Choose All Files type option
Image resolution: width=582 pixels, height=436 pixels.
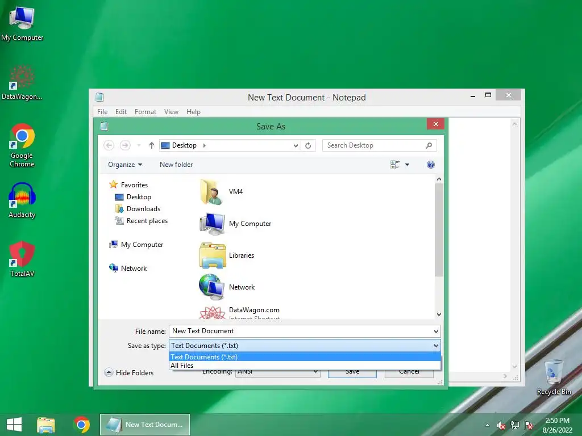pyautogui.click(x=305, y=366)
